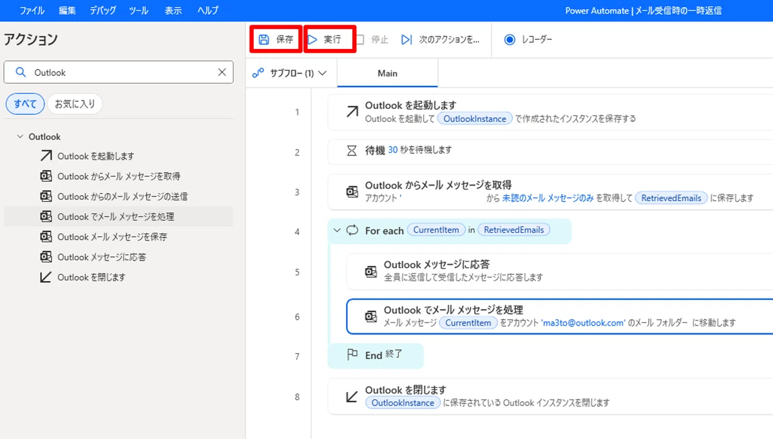This screenshot has width=773, height=439.
Task: Select the すべて filter pill
Action: [25, 104]
